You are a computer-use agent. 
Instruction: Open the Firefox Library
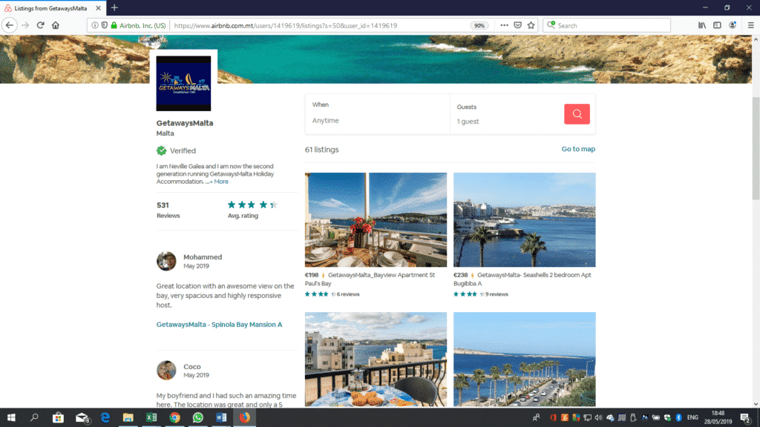[x=702, y=25]
